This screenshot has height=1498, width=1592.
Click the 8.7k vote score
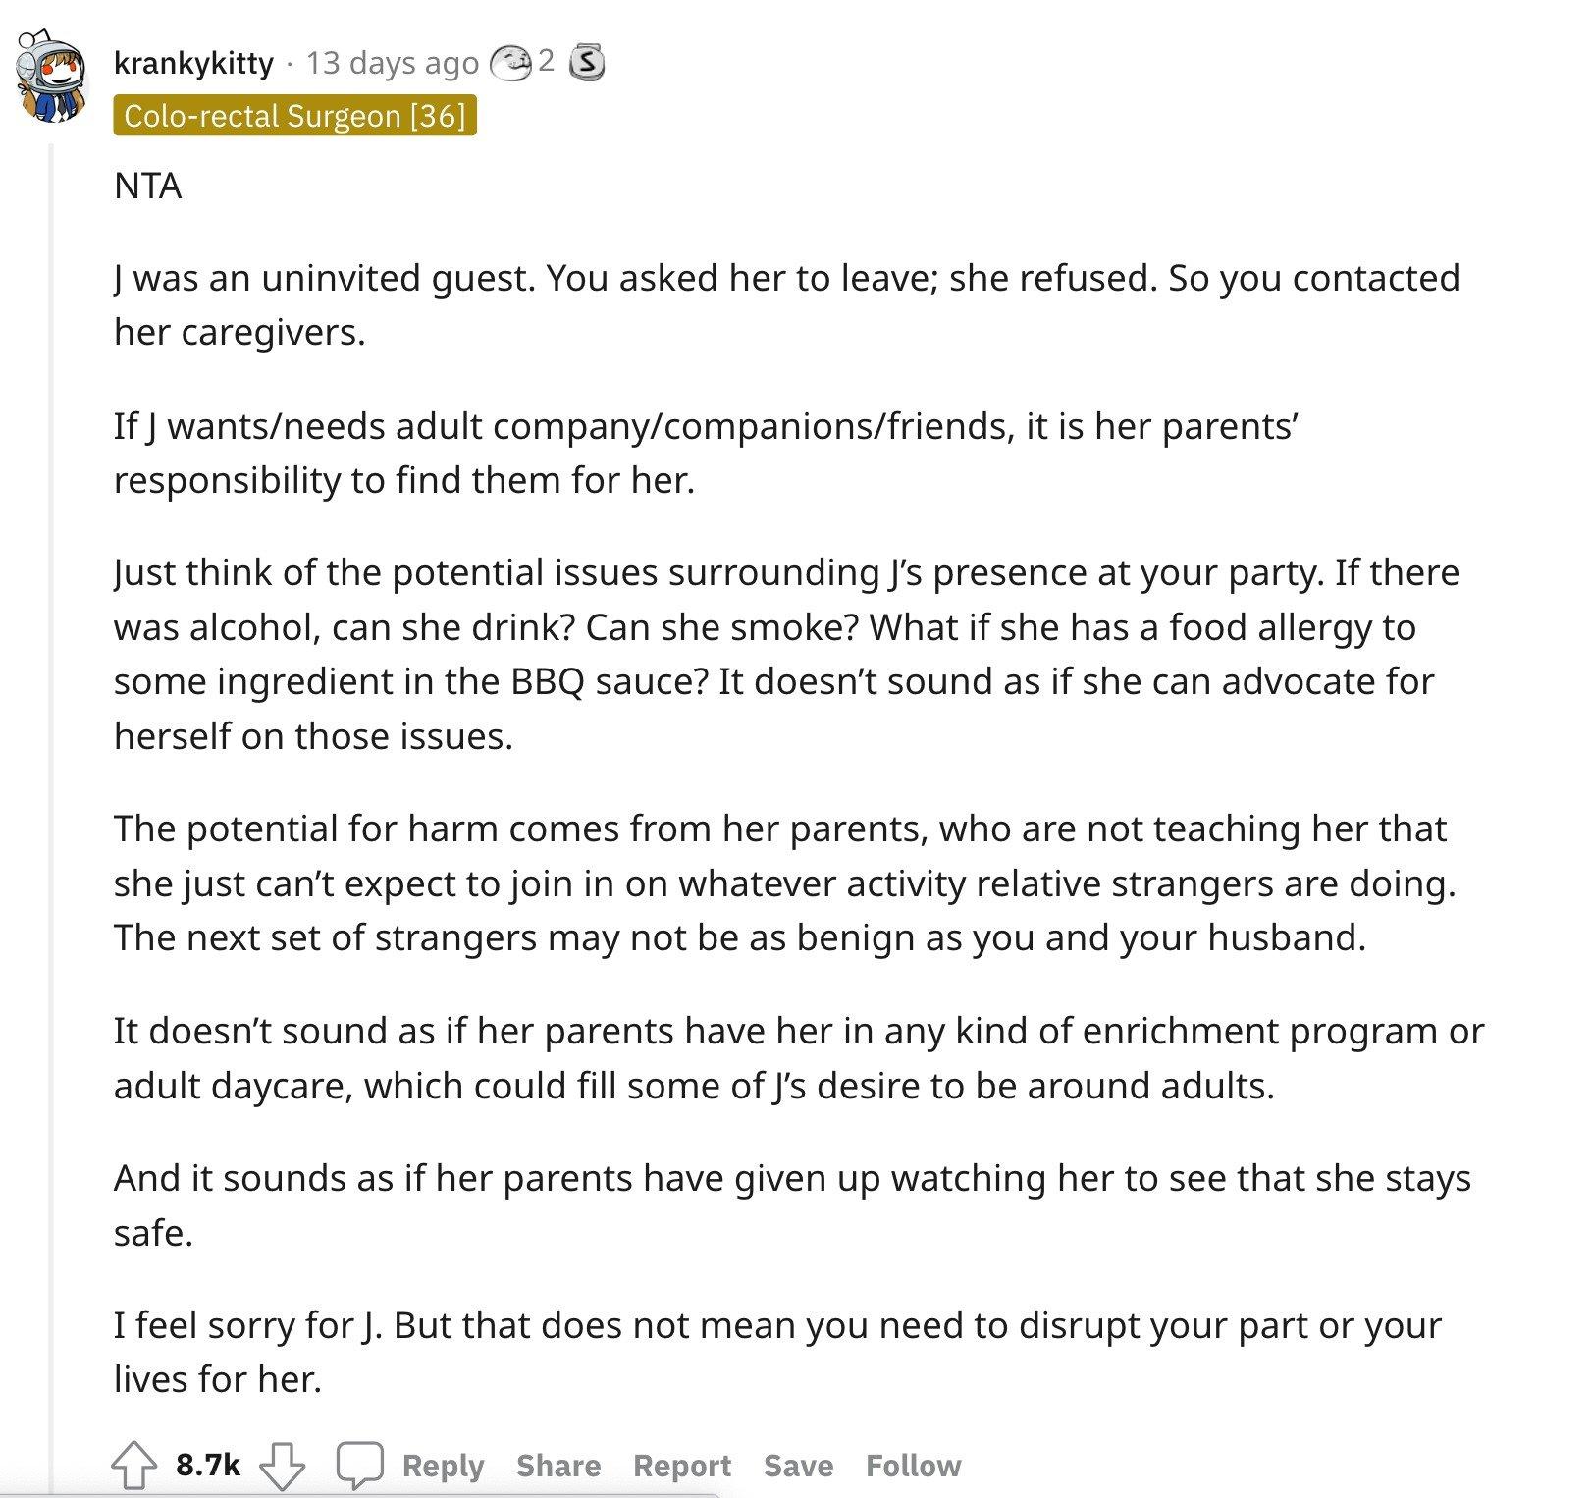(x=208, y=1466)
